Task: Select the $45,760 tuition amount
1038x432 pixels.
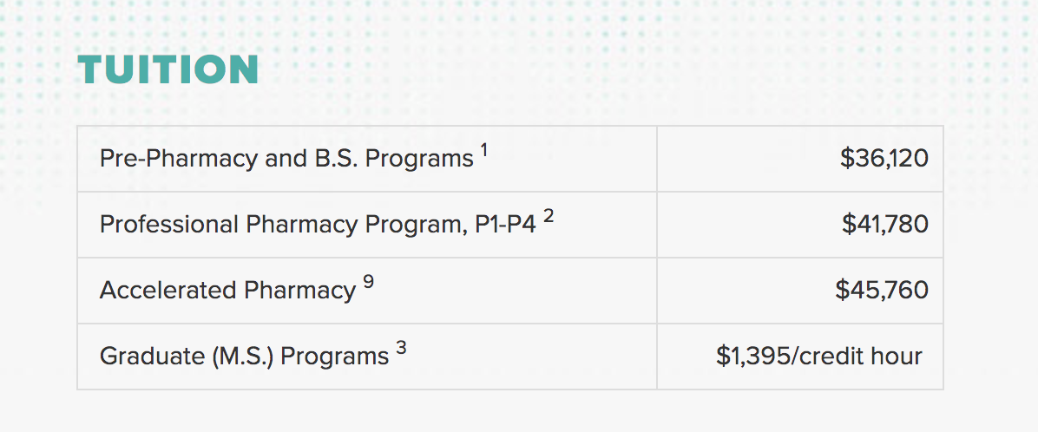Action: [881, 291]
